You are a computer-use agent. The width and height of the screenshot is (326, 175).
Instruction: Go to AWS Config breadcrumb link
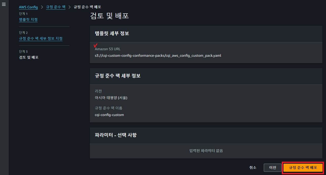click(28, 7)
